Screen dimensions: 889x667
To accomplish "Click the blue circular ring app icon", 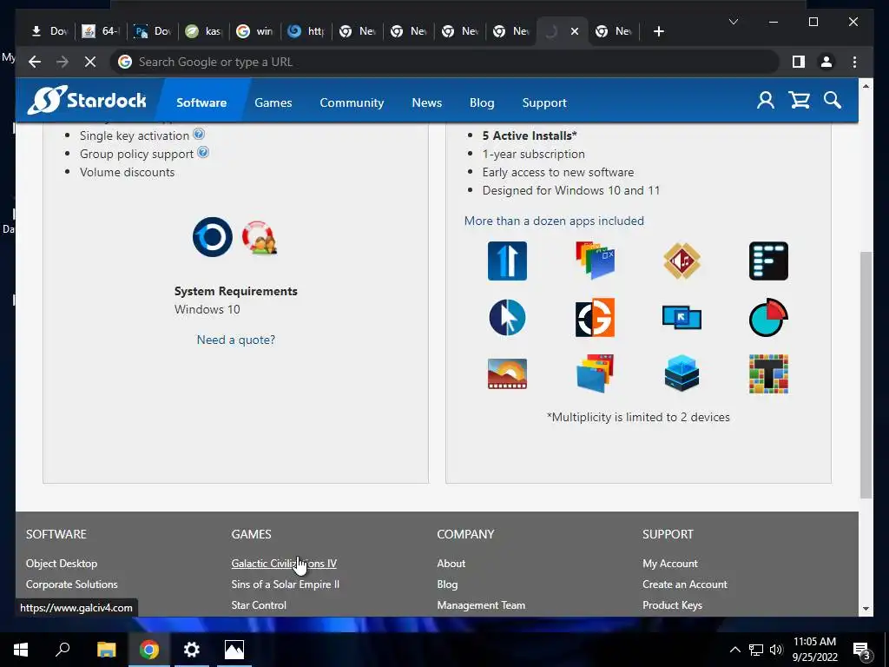I will click(x=213, y=237).
